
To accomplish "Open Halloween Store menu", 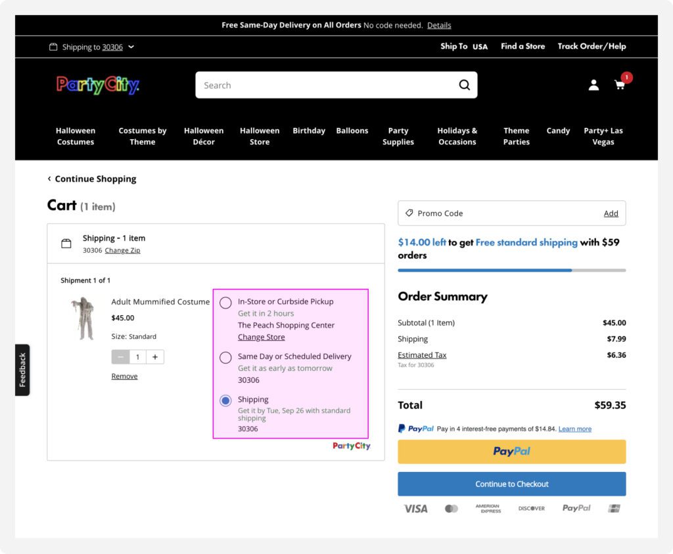I will (260, 137).
